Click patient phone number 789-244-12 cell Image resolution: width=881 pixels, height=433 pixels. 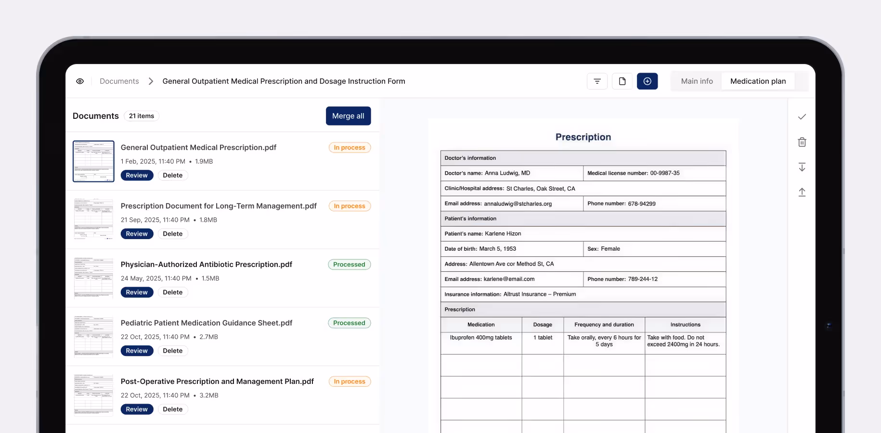tap(654, 279)
